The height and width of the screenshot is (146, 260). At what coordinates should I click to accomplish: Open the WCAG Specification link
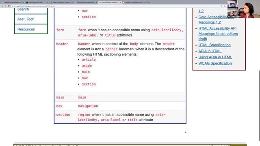(215, 63)
